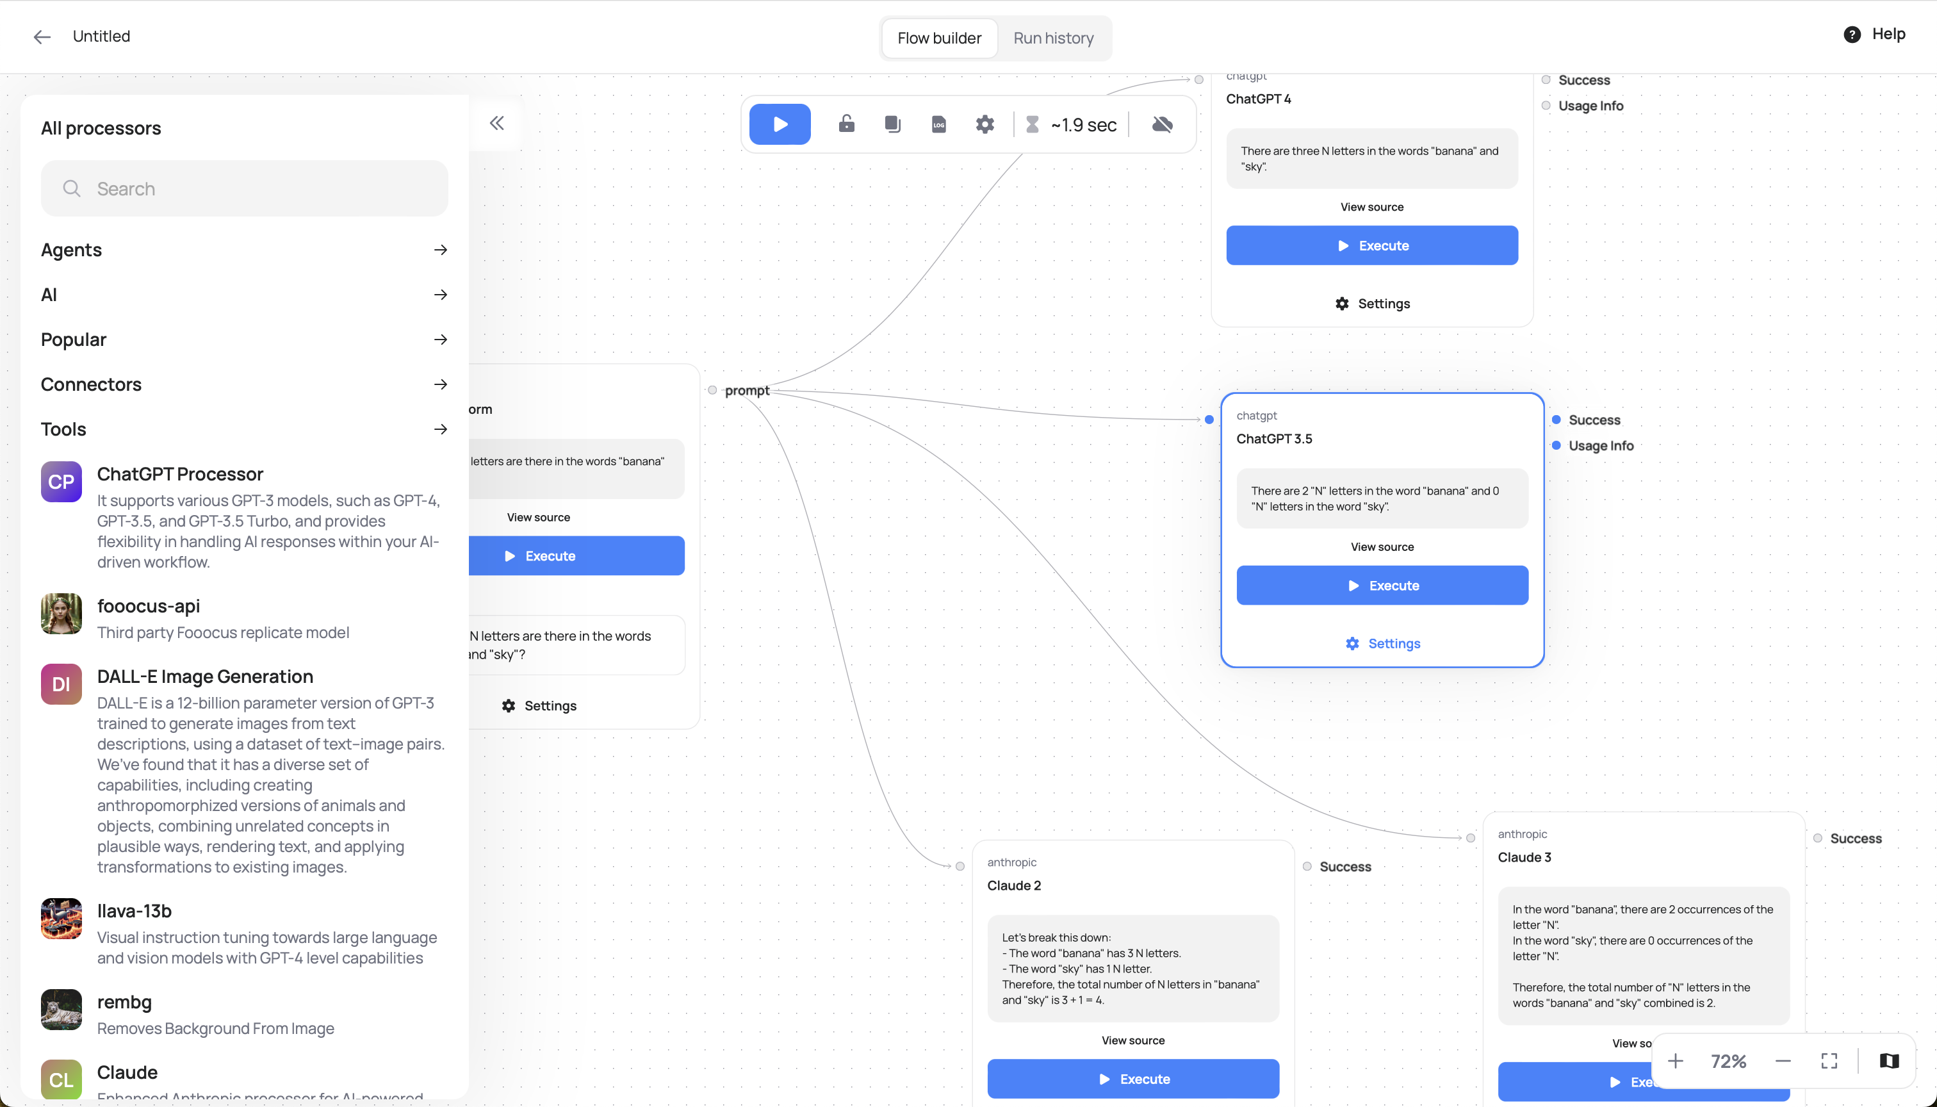Expand the AI category

pos(244,295)
